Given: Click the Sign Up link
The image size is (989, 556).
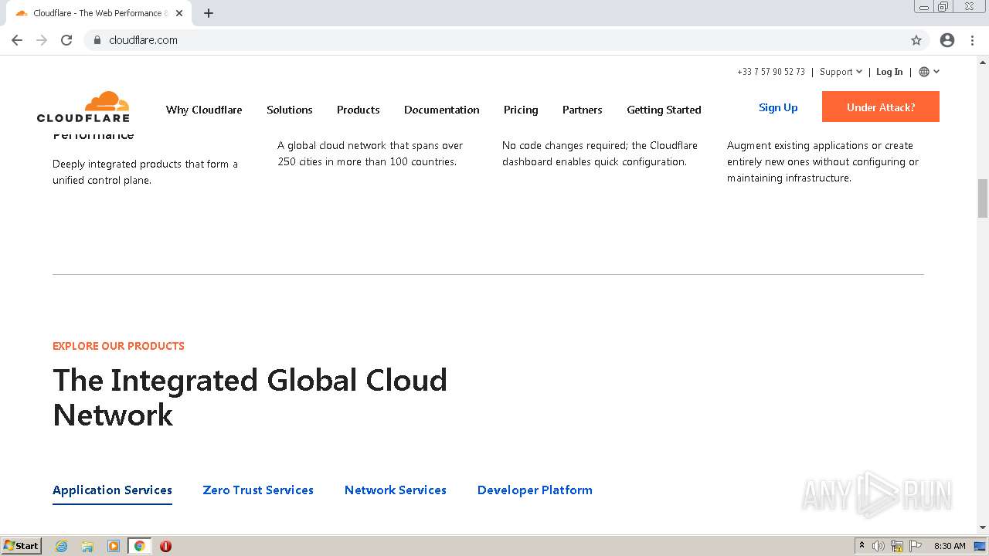Looking at the screenshot, I should 778,107.
